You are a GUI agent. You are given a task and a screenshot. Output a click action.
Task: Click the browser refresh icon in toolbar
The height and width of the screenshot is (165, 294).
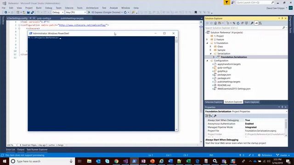pos(125,12)
